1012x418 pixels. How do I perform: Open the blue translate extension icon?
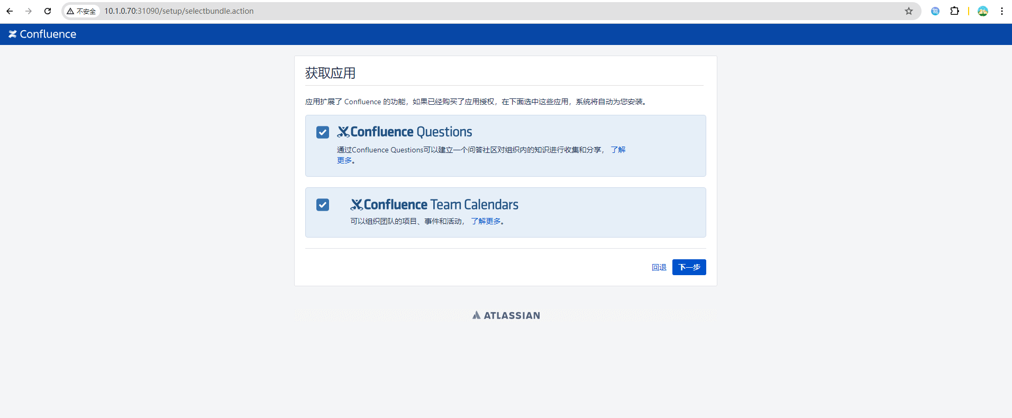tap(935, 11)
